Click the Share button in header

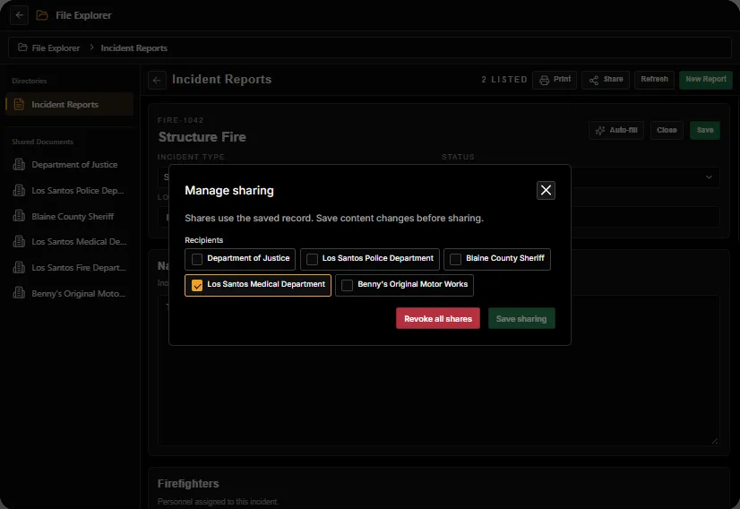click(606, 80)
